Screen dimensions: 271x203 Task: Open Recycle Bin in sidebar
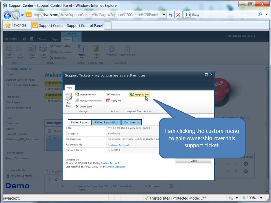(16, 170)
